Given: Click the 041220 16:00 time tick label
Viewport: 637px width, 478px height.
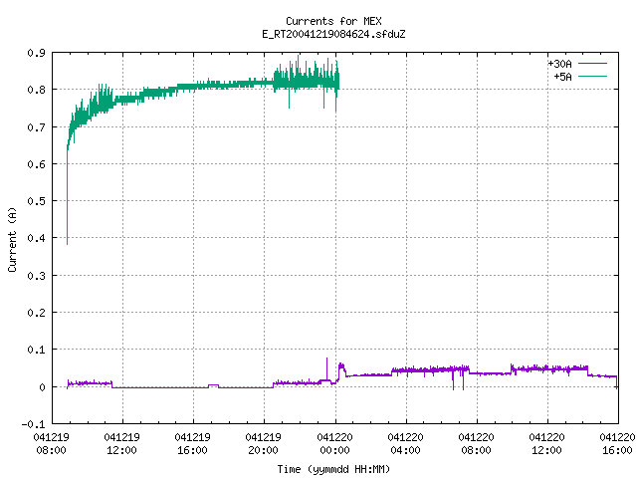Looking at the screenshot, I should tap(617, 444).
